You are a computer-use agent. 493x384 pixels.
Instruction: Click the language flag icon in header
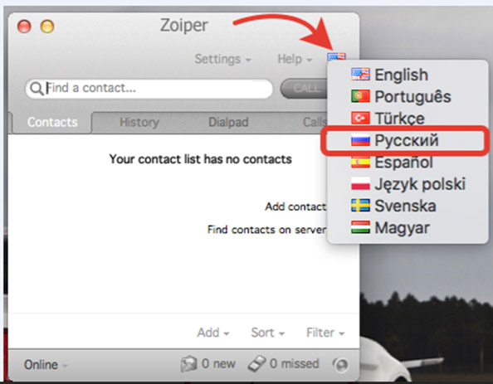[x=336, y=57]
